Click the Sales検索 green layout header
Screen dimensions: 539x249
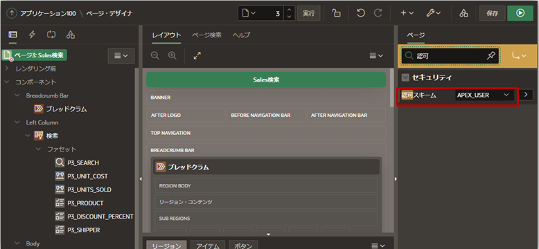(x=266, y=80)
